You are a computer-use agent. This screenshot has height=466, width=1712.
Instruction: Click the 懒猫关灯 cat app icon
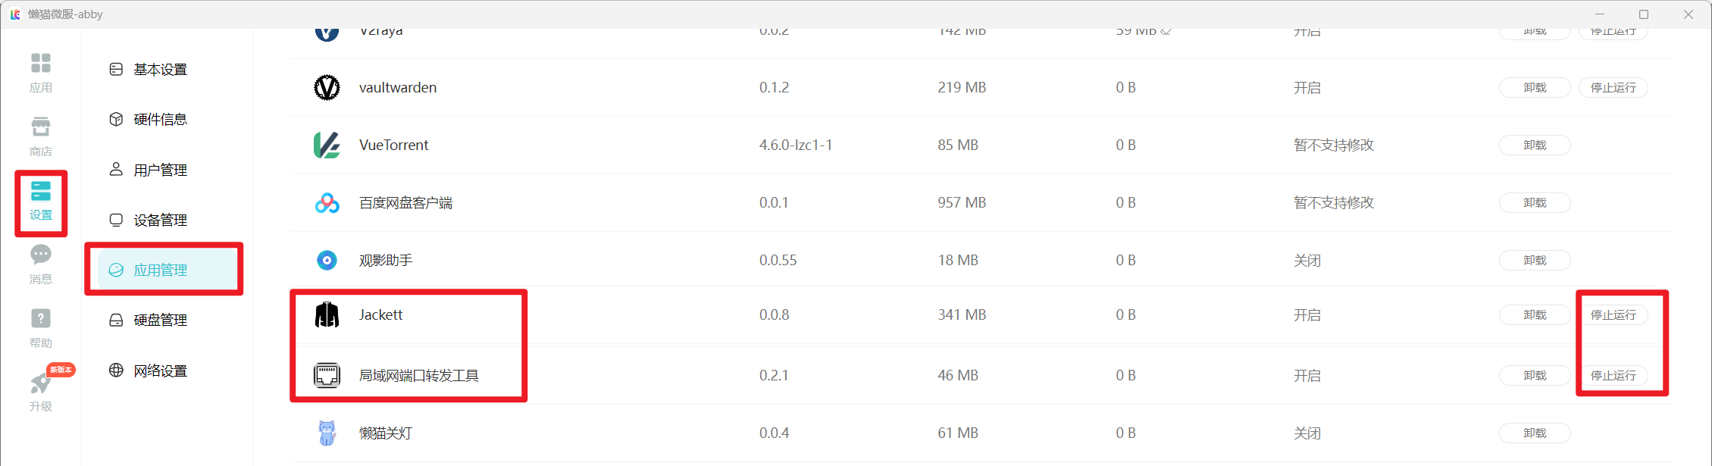[327, 433]
